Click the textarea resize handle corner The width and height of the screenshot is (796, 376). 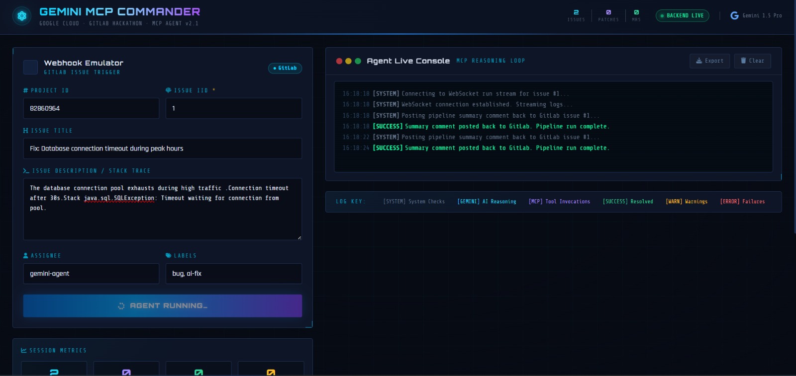(299, 237)
